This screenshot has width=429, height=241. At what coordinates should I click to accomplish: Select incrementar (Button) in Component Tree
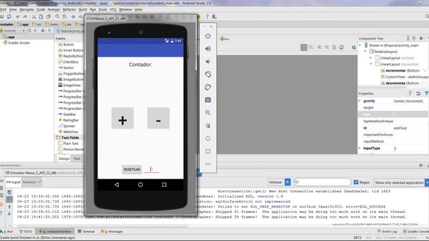399,70
